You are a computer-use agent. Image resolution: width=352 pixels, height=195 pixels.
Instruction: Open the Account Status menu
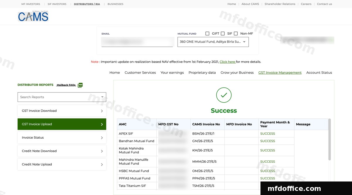pyautogui.click(x=319, y=73)
